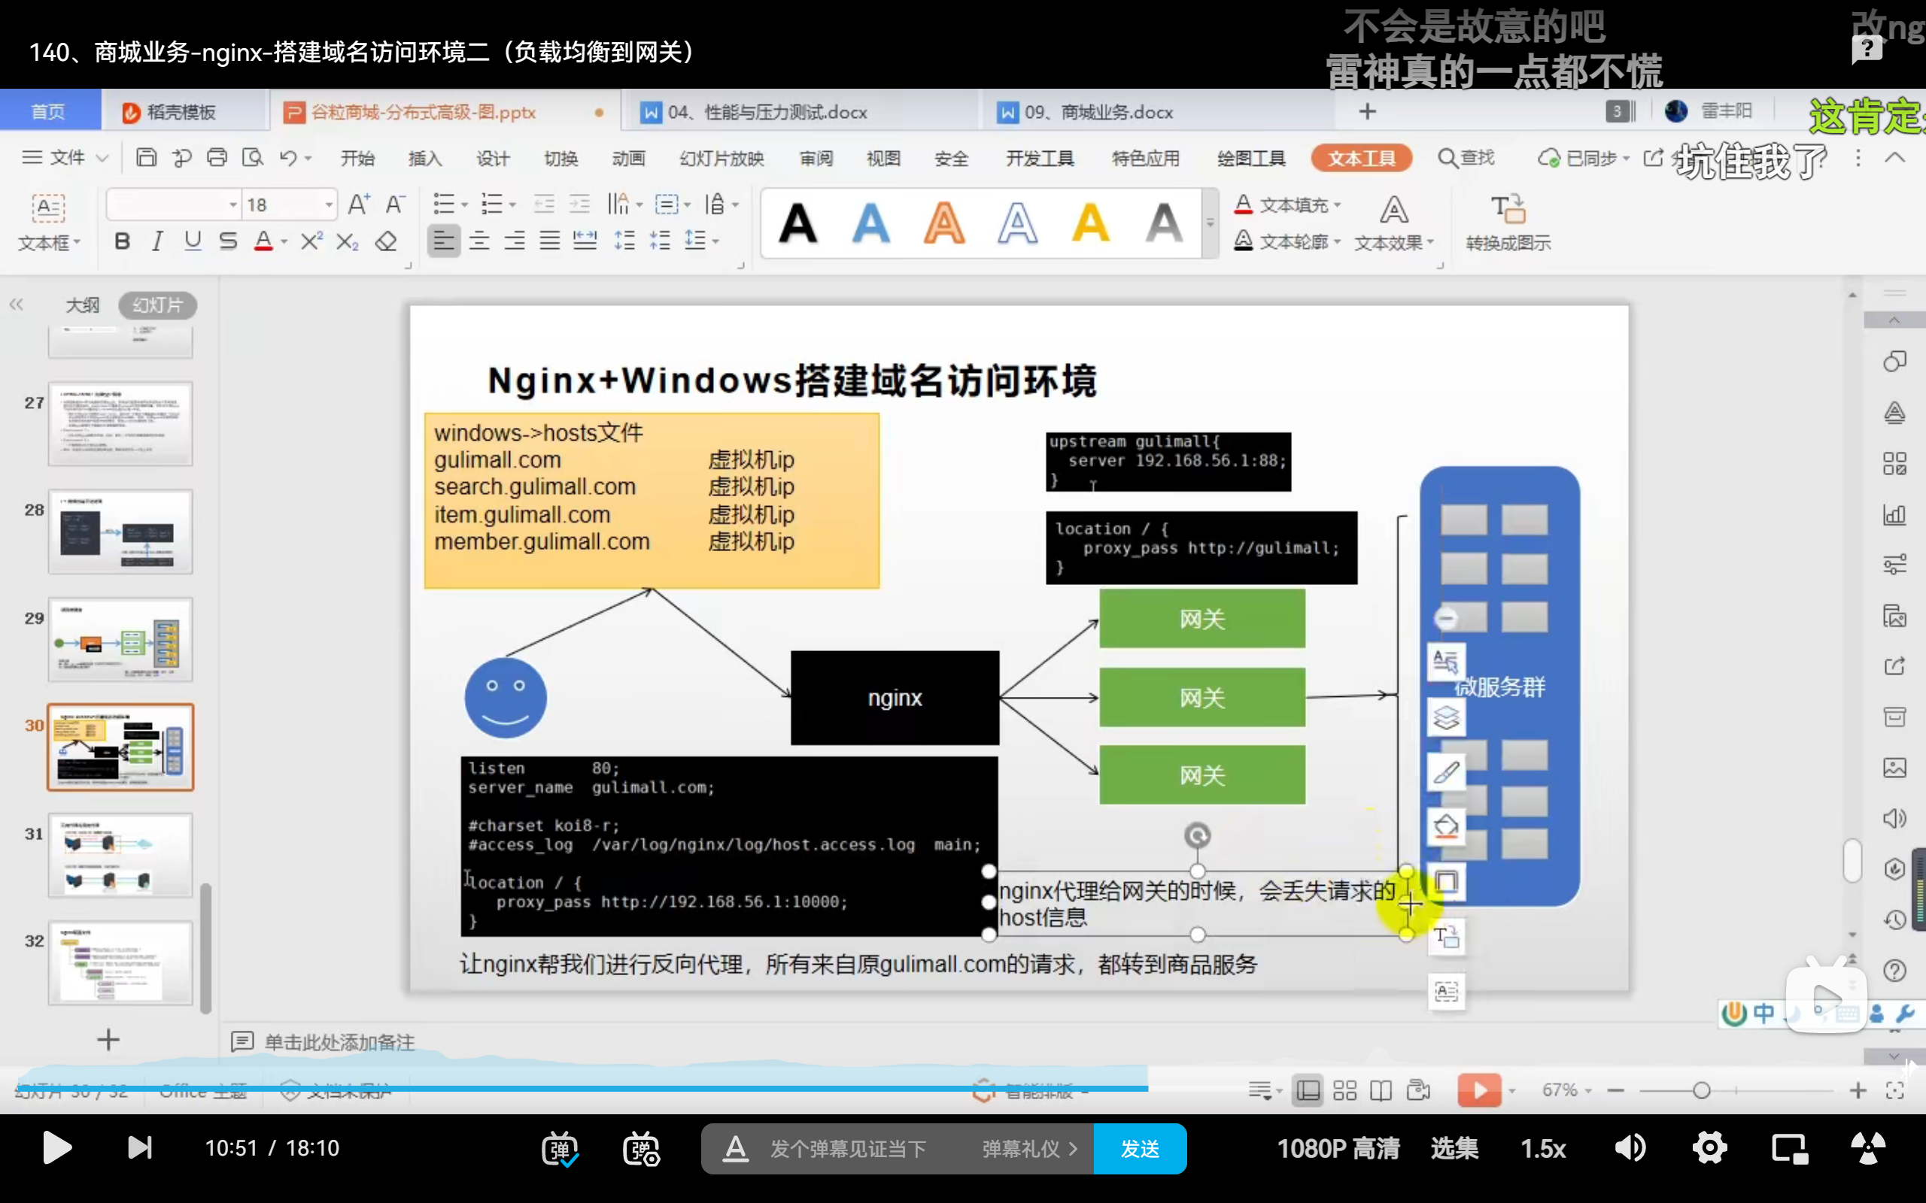
Task: Switch the panel to 大纲 outline view
Action: (x=82, y=305)
